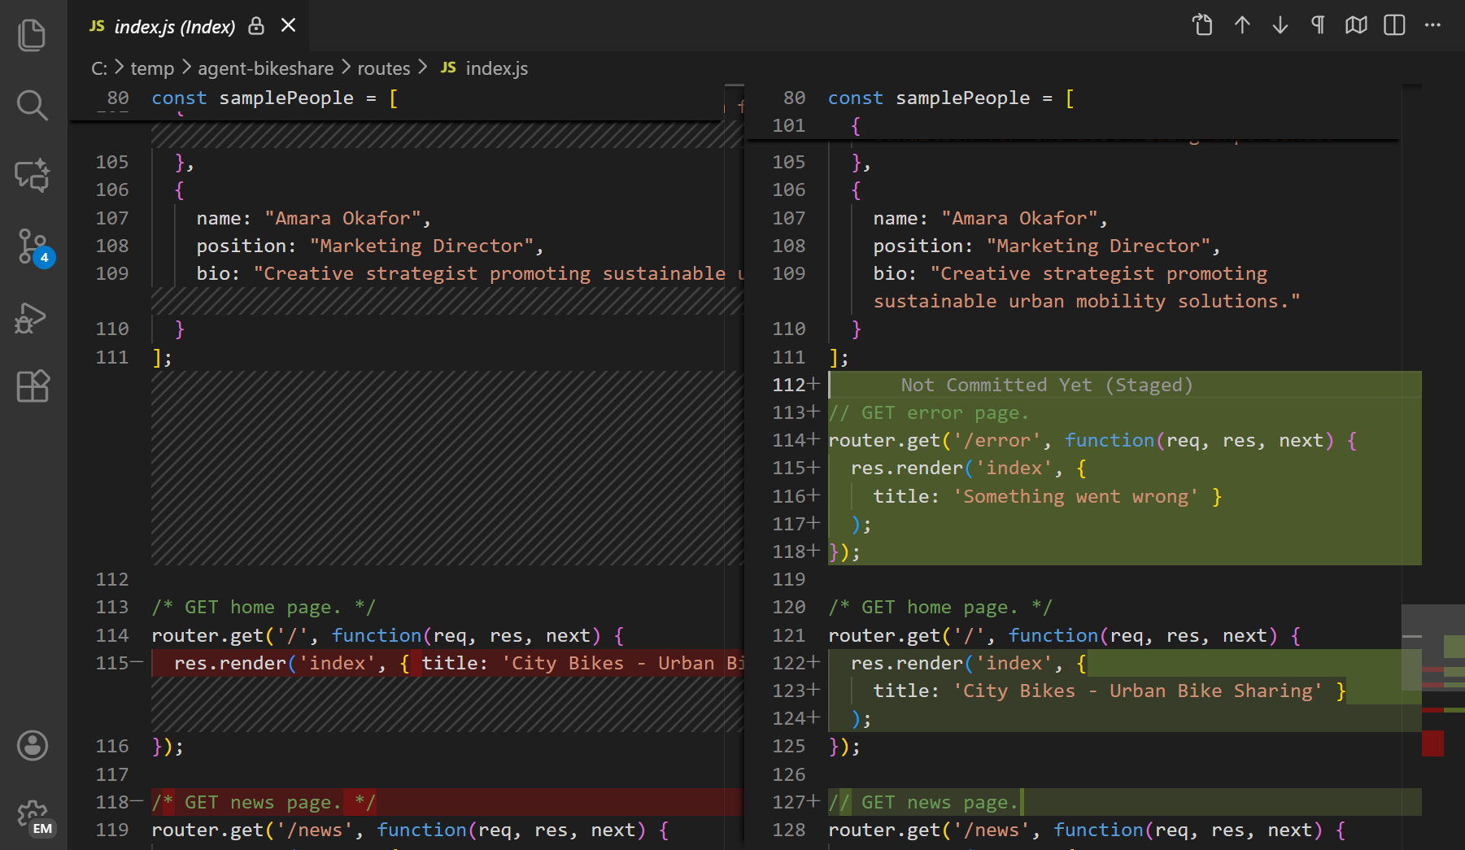Click the Split Editor icon
Image resolution: width=1465 pixels, height=850 pixels.
(1394, 25)
